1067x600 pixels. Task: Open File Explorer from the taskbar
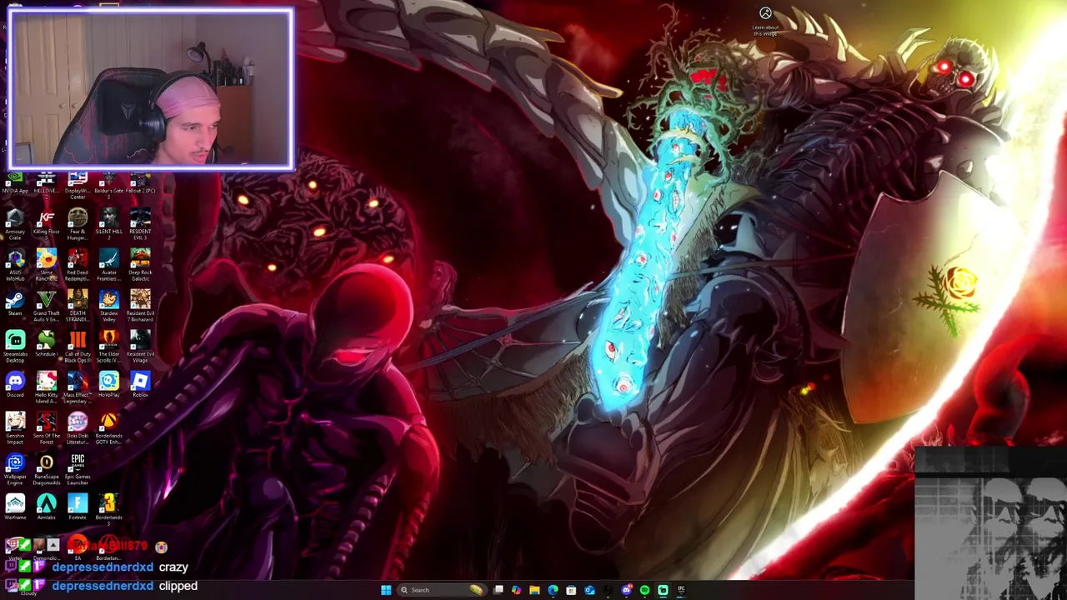point(534,590)
